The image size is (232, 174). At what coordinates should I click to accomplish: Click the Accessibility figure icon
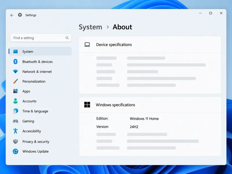(x=15, y=131)
